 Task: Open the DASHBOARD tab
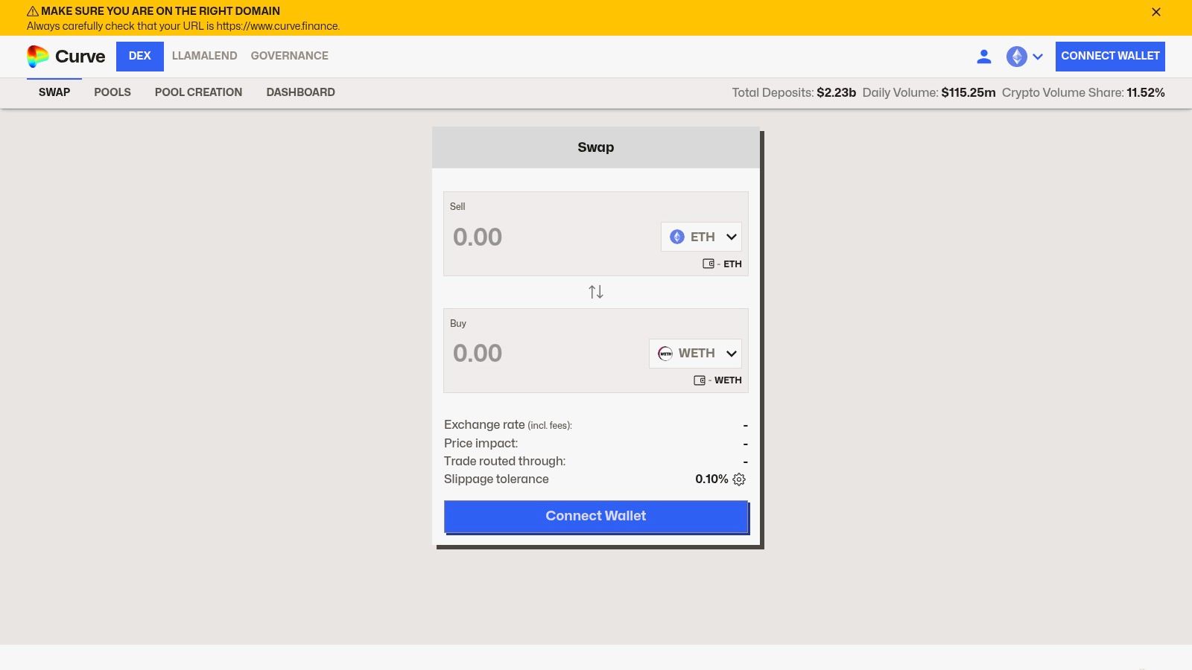click(x=301, y=92)
